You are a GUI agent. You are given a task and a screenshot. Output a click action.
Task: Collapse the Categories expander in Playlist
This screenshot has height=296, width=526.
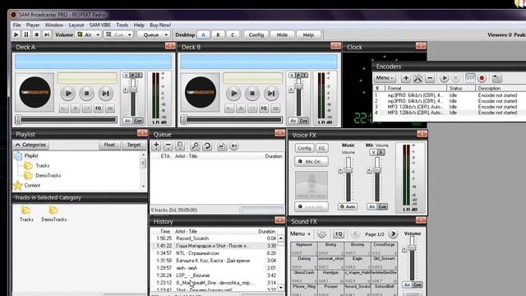point(31,145)
